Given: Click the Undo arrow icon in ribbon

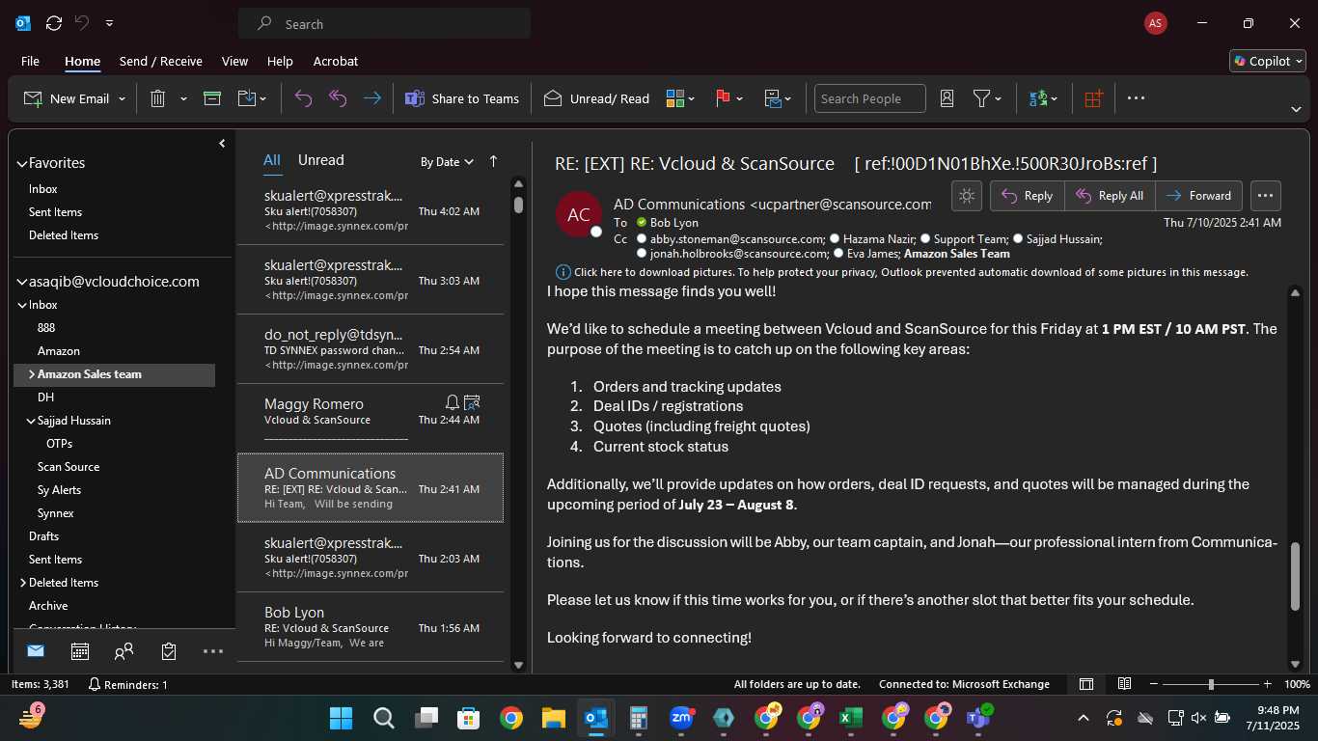Looking at the screenshot, I should [303, 98].
